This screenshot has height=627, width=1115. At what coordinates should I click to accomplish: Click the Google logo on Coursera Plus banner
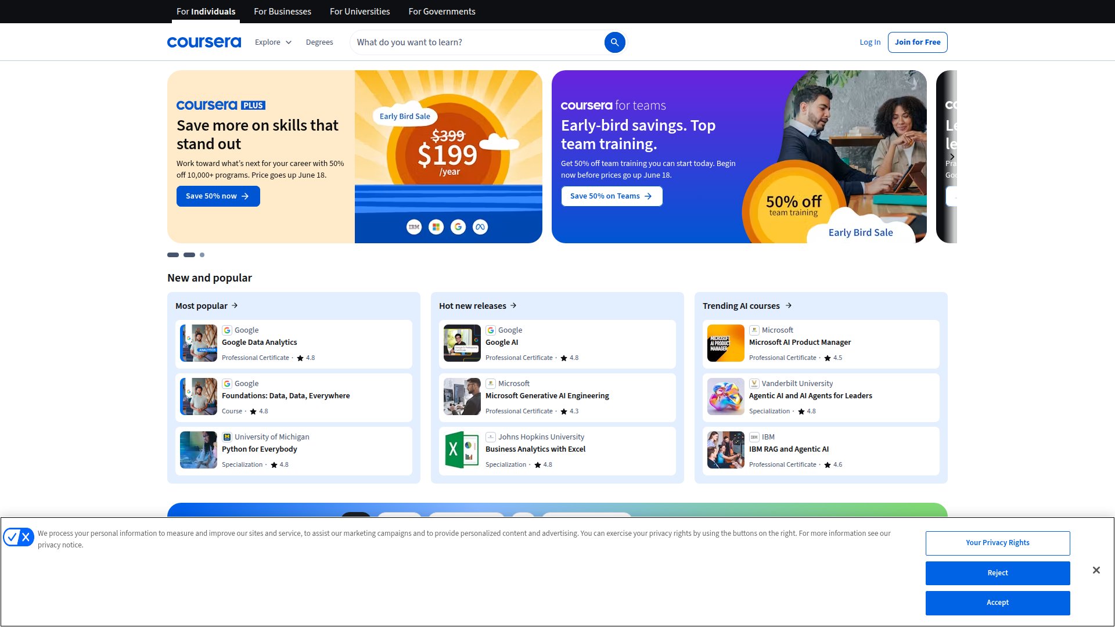click(458, 227)
